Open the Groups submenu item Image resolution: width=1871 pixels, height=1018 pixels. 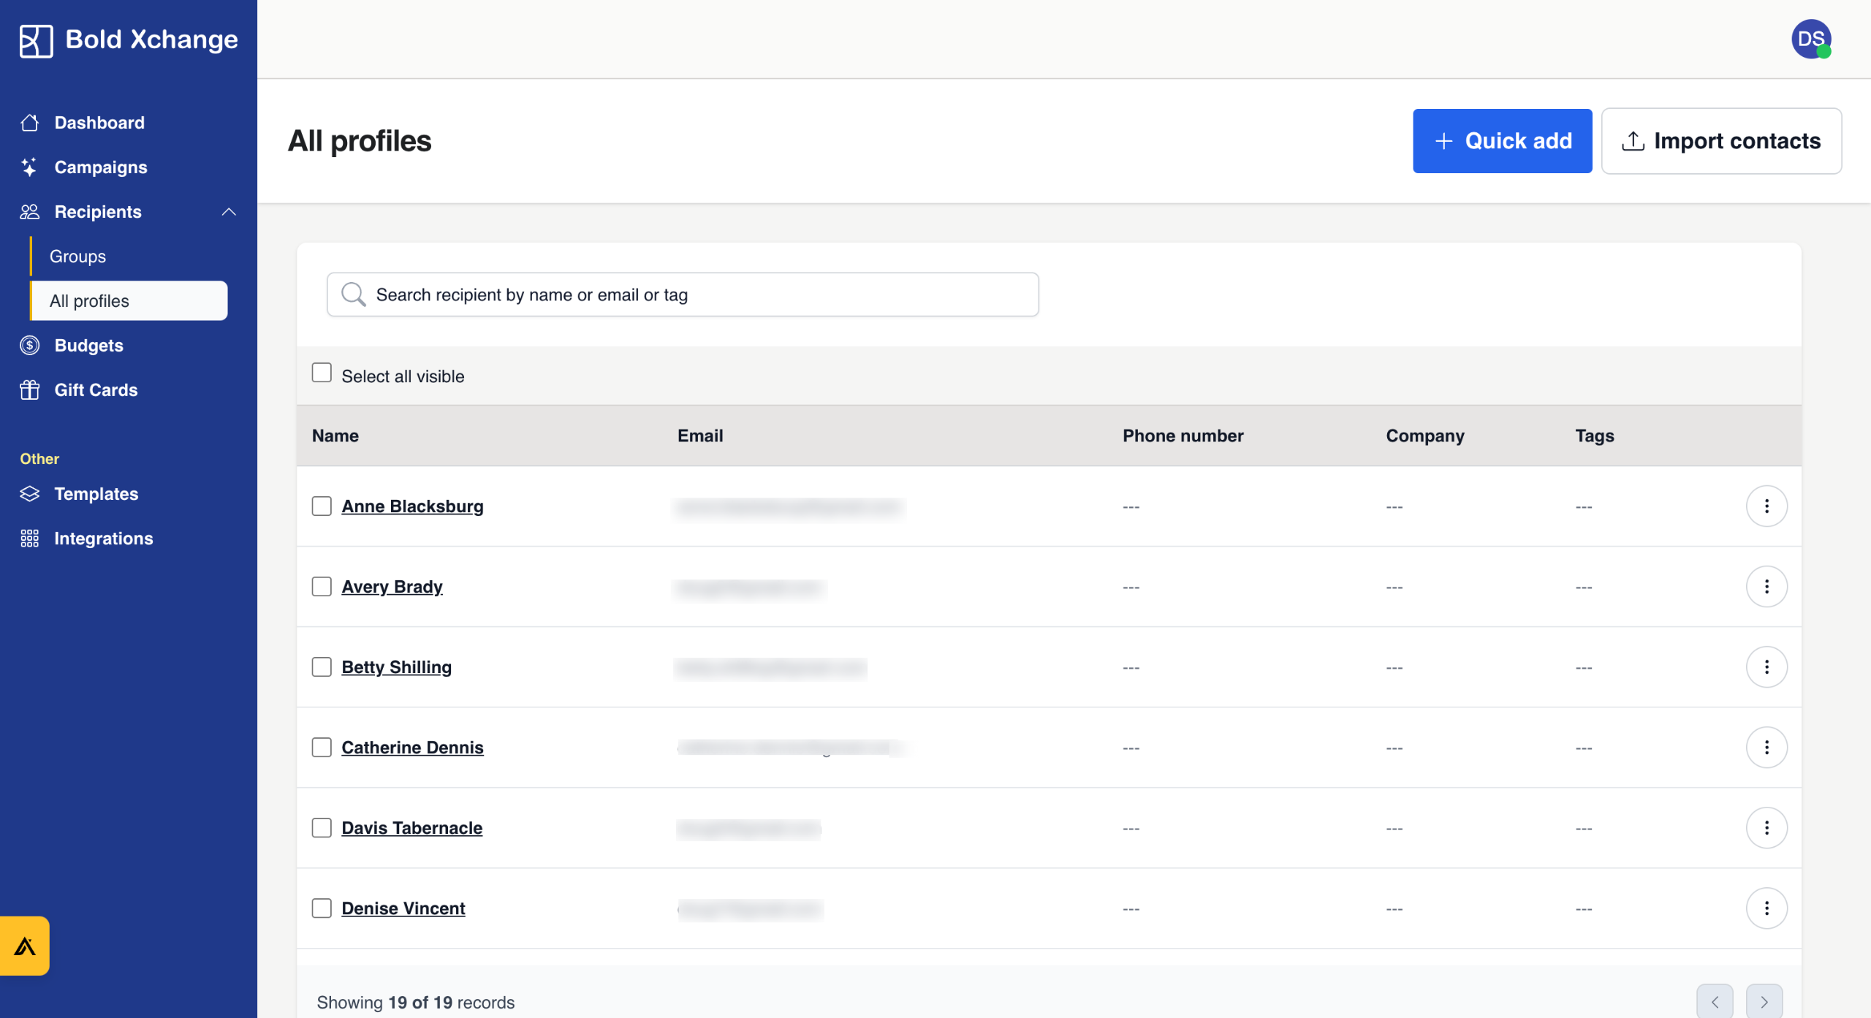[77, 257]
